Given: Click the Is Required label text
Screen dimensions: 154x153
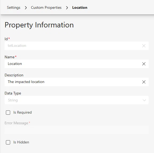Looking at the screenshot, I should 22,113.
